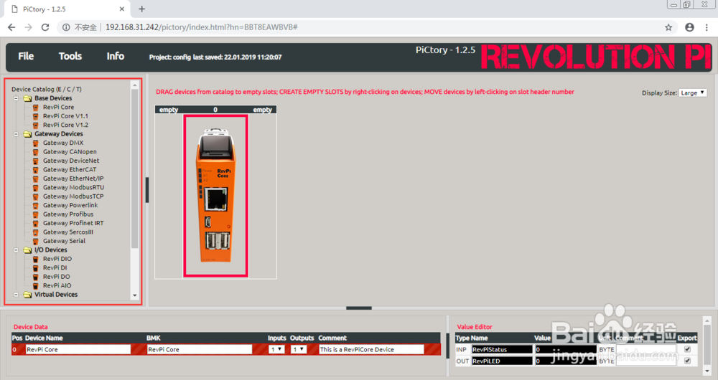
Task: Click the Gateway DeviceNet device icon
Action: (x=35, y=161)
